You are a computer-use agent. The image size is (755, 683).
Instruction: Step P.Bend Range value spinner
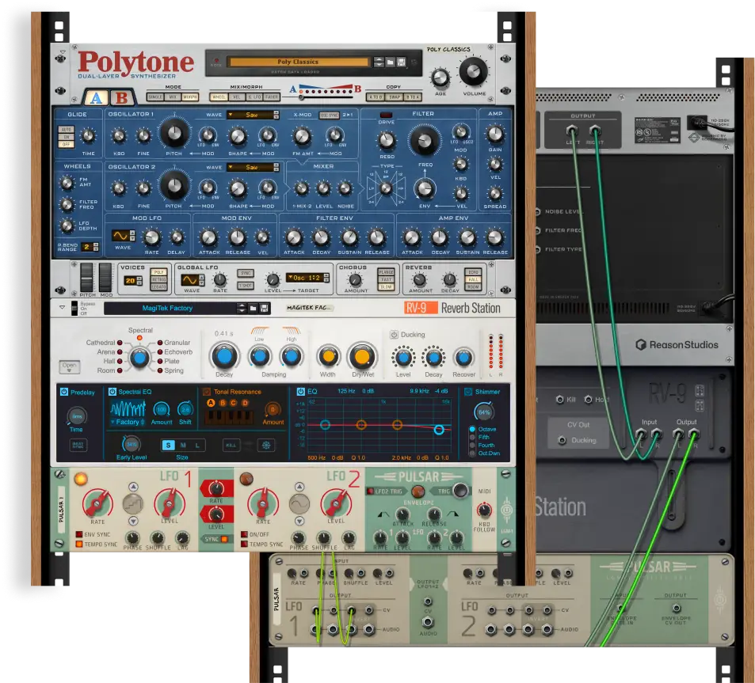(96, 247)
